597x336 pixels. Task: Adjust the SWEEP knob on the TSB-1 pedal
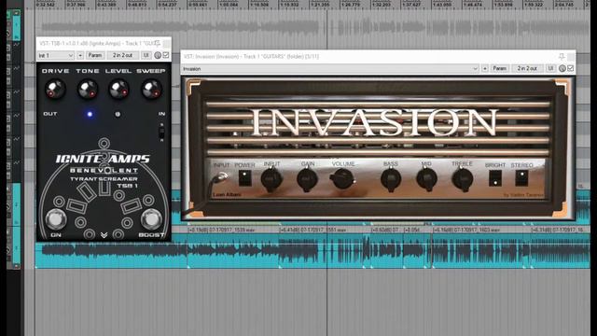point(151,90)
